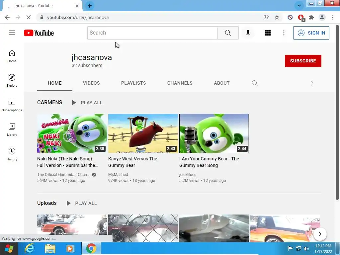Go to Home in the sidebar
The height and width of the screenshot is (255, 340).
tap(12, 56)
